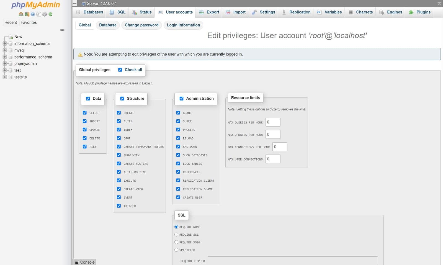This screenshot has width=443, height=265.
Task: Click the settings gear icon in sidebar
Action: (x=44, y=14)
